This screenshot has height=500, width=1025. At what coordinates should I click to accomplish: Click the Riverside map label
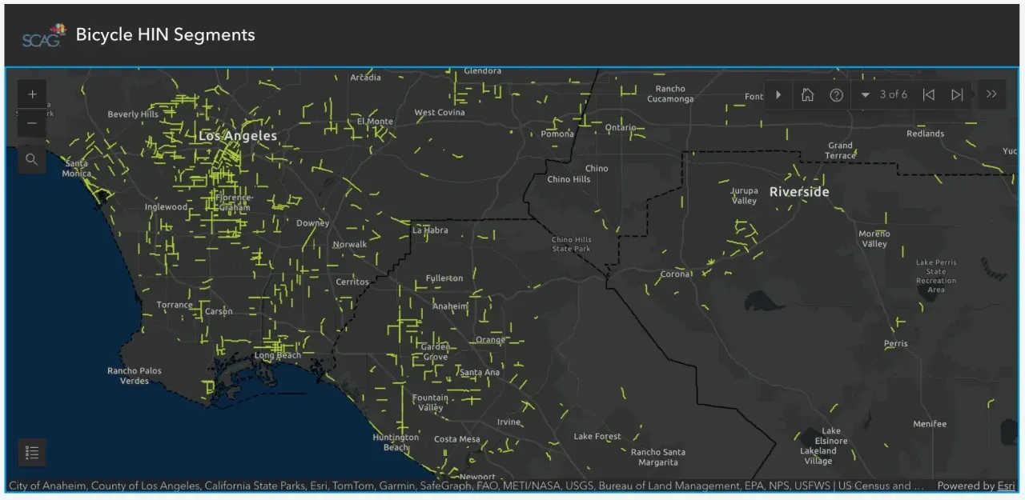coord(799,191)
